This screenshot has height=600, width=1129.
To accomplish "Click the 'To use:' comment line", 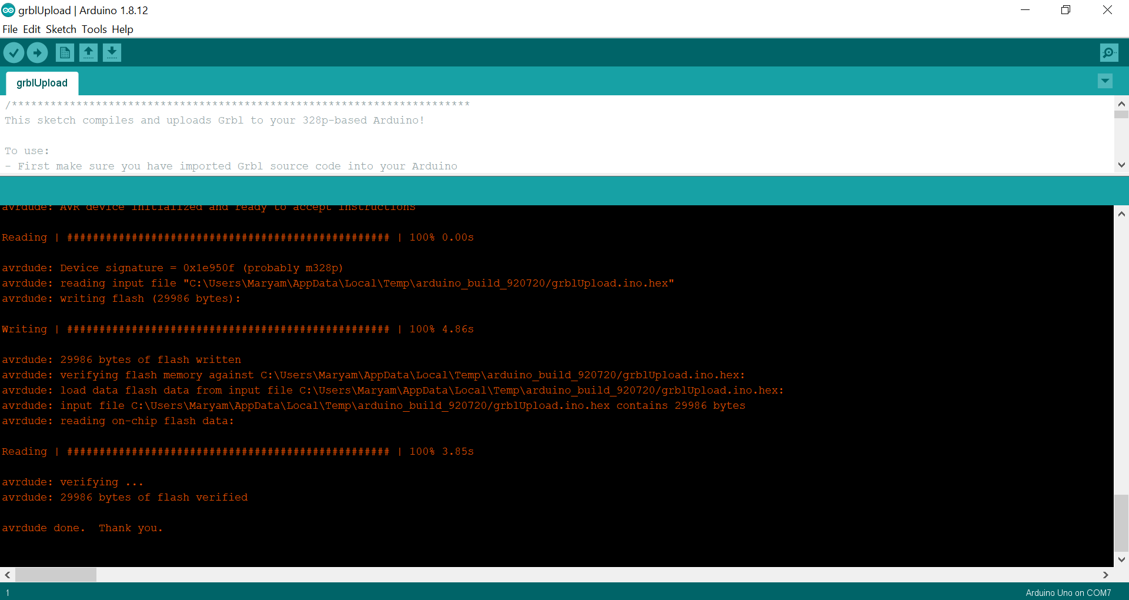I will (x=27, y=151).
